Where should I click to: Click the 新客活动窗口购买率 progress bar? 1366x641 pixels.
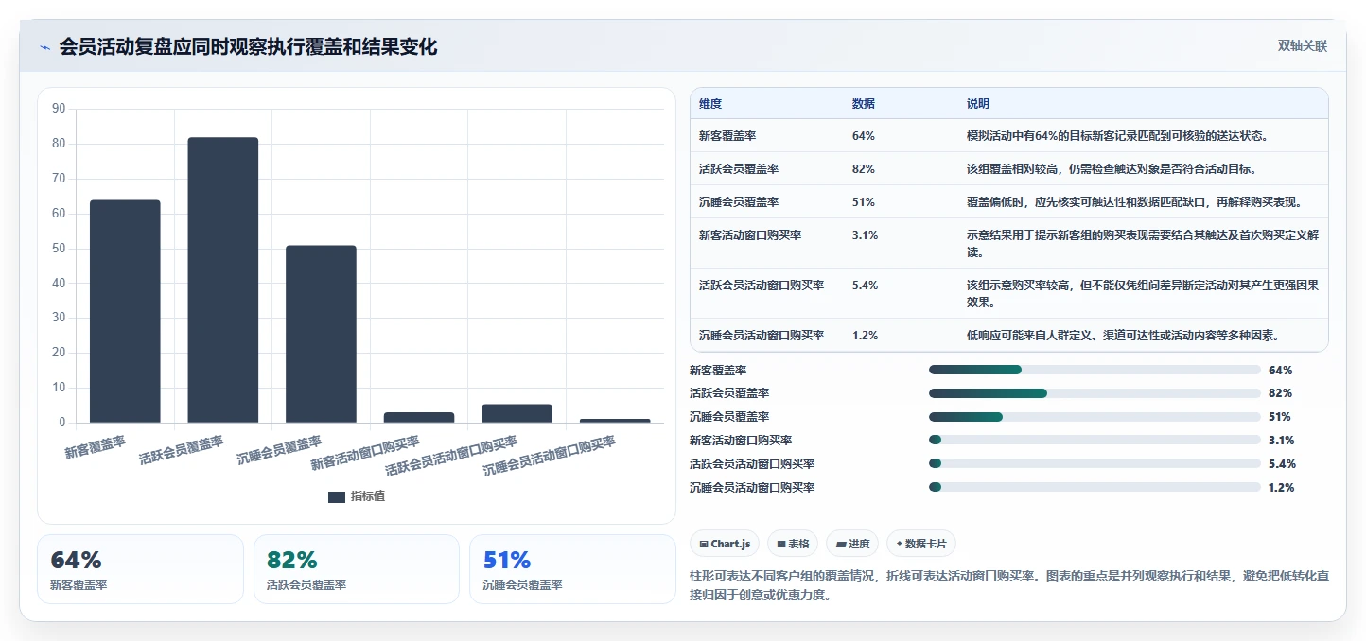[1095, 440]
